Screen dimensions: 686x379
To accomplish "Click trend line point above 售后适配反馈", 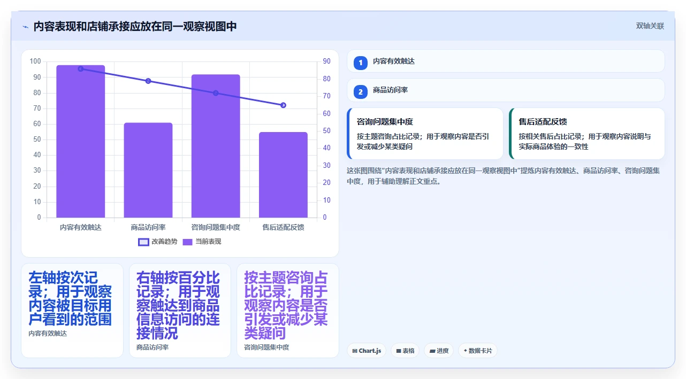I will [283, 105].
